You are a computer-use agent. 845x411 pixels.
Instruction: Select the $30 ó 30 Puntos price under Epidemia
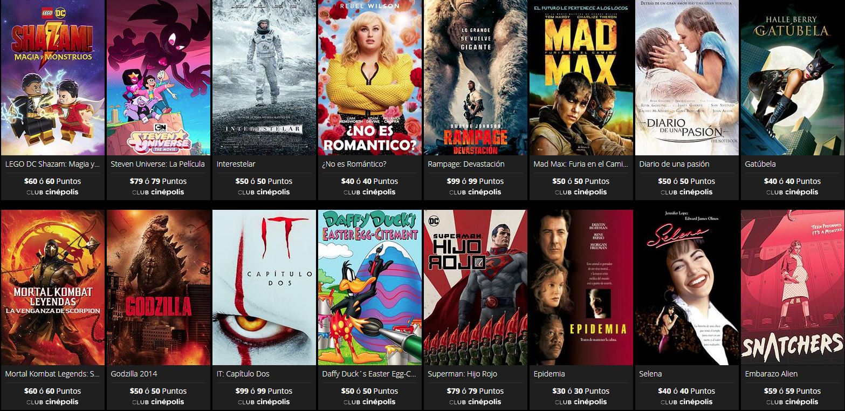581,391
